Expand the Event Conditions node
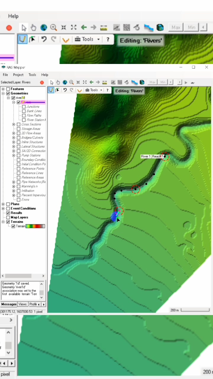 coord(3,208)
